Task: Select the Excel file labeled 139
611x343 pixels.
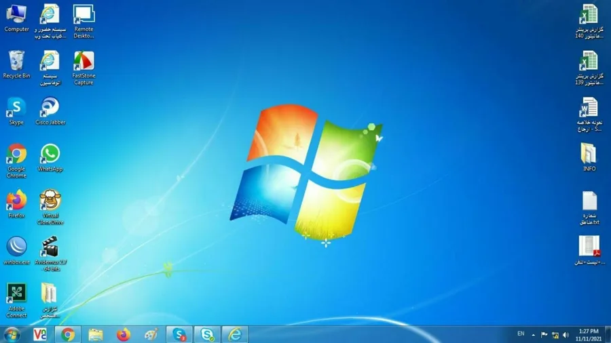Action: point(589,68)
